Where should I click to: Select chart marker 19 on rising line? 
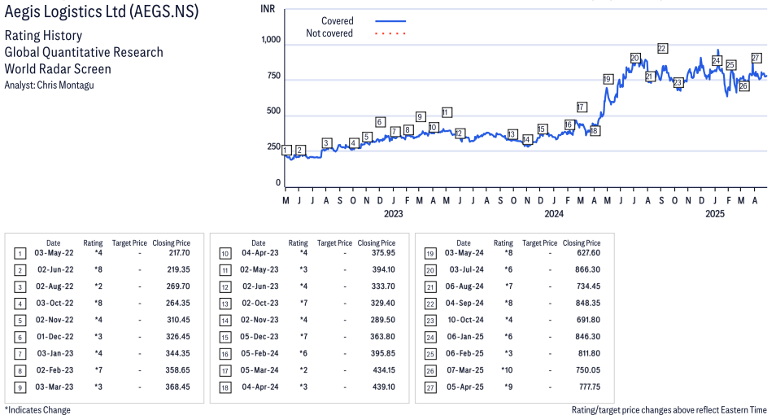tap(608, 79)
